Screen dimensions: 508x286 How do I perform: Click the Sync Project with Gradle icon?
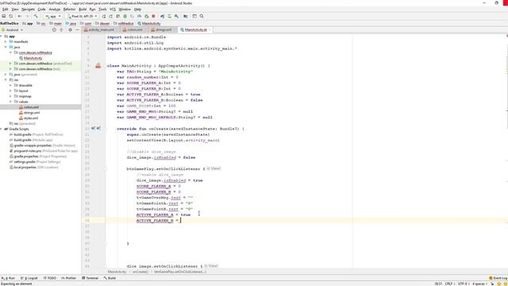[x=162, y=16]
